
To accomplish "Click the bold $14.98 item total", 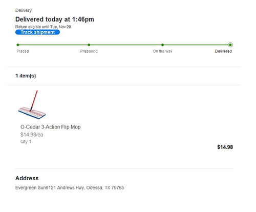I will click(x=225, y=147).
